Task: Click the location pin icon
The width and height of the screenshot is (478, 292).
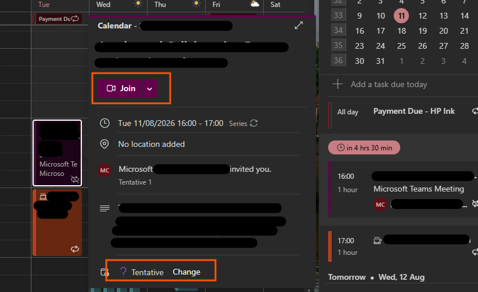Action: tap(105, 144)
